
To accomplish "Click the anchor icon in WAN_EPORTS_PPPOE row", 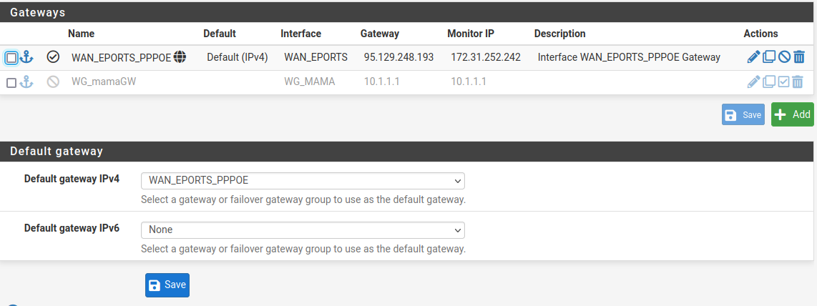I will pyautogui.click(x=26, y=57).
